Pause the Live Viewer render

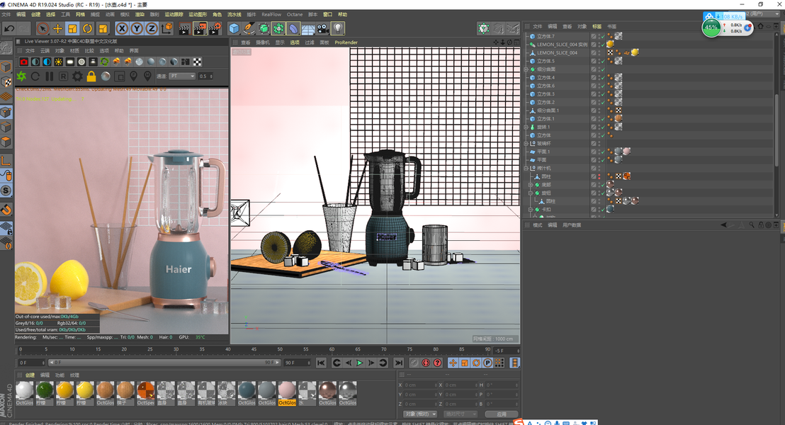(49, 76)
